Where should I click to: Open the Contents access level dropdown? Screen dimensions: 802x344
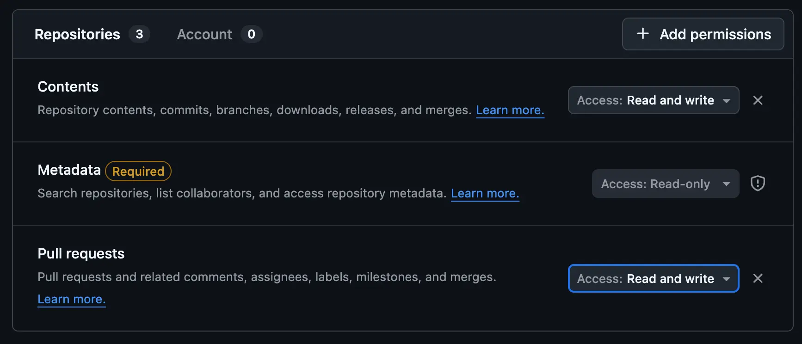pos(653,100)
